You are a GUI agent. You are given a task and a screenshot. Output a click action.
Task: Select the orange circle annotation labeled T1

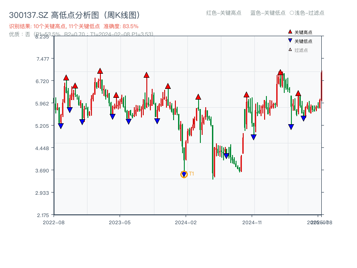coord(184,175)
